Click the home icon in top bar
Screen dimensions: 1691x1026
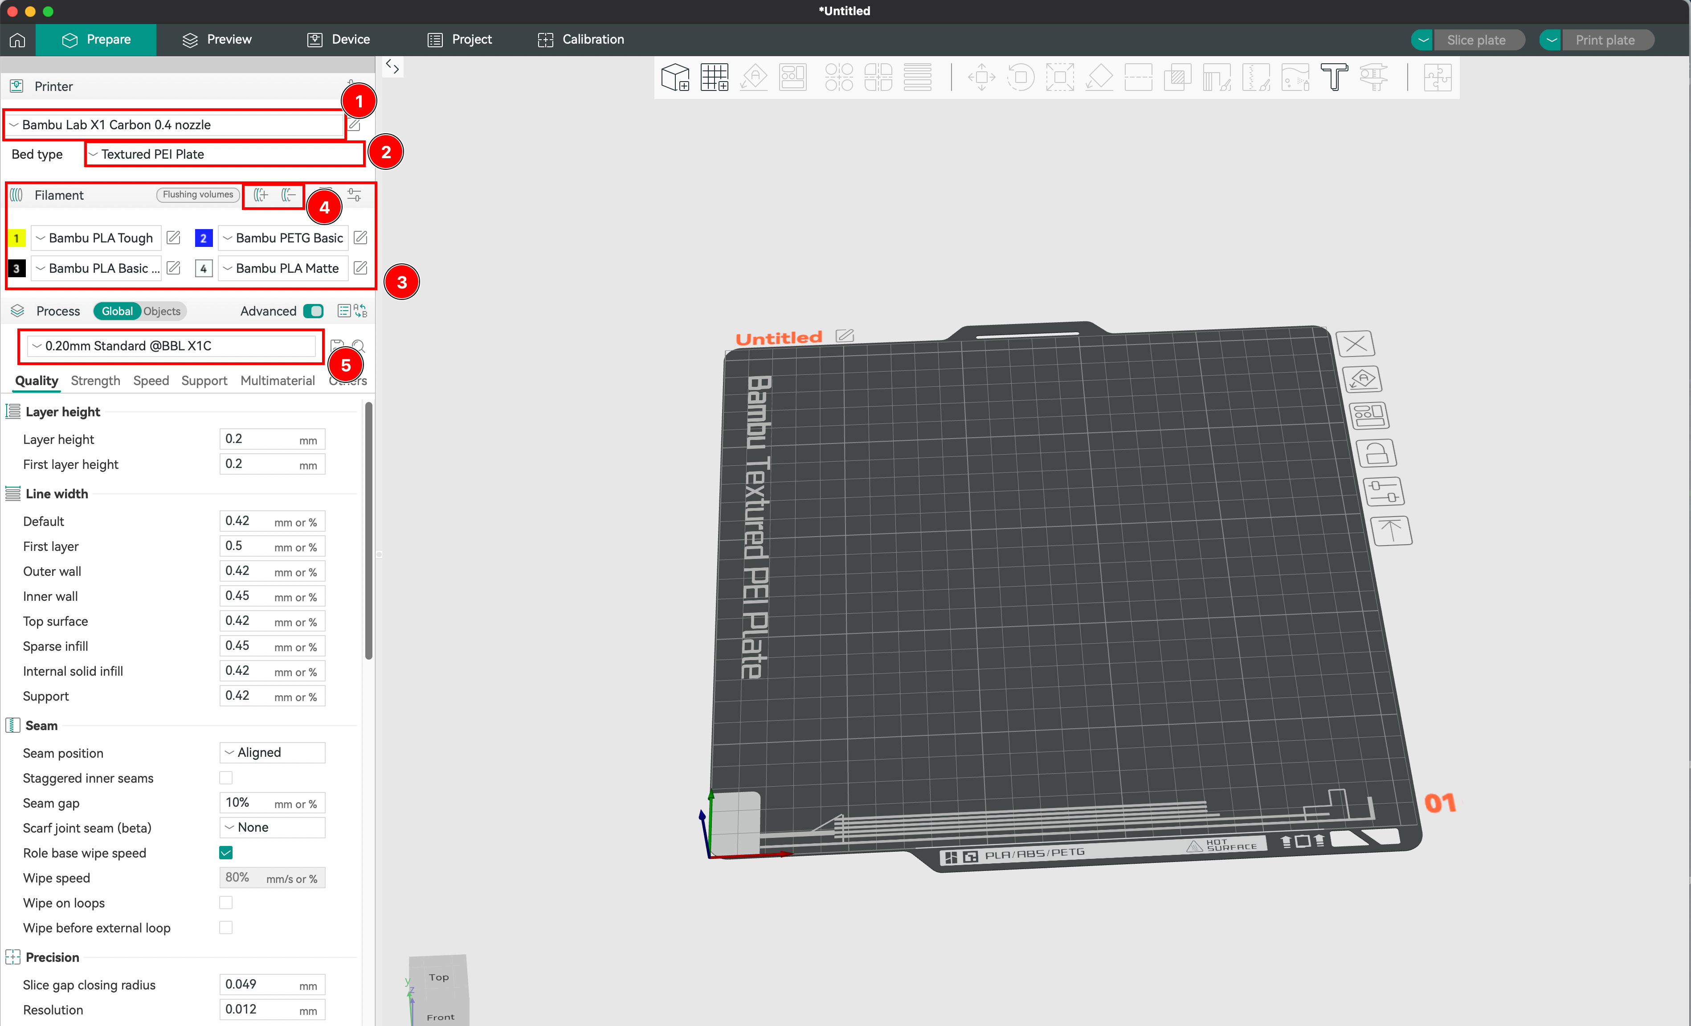[17, 40]
